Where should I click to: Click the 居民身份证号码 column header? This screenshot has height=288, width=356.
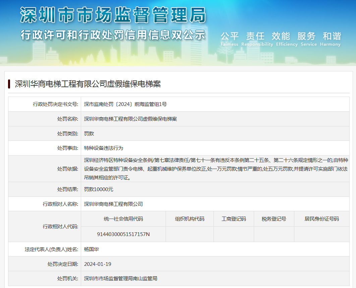click(x=321, y=219)
